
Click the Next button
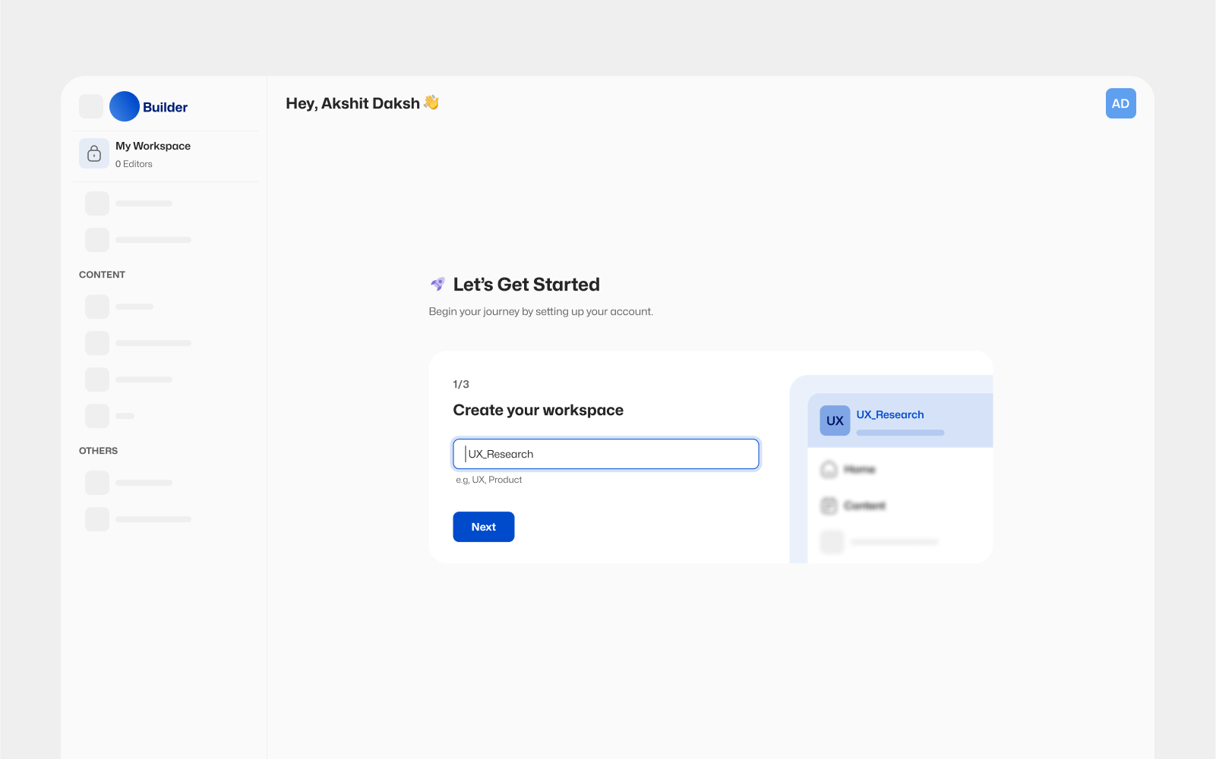(483, 527)
